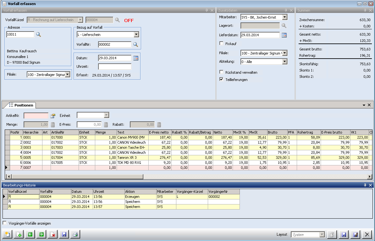Image resolution: width=375 pixels, height=241 pixels.
Task: Click the Brutto column header
Action: pos(277,132)
